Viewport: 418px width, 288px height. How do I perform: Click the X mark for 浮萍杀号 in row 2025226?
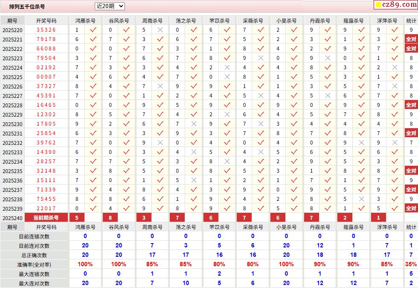(395, 86)
